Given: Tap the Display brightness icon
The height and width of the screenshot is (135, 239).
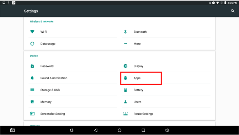Looking at the screenshot, I should pos(125,66).
